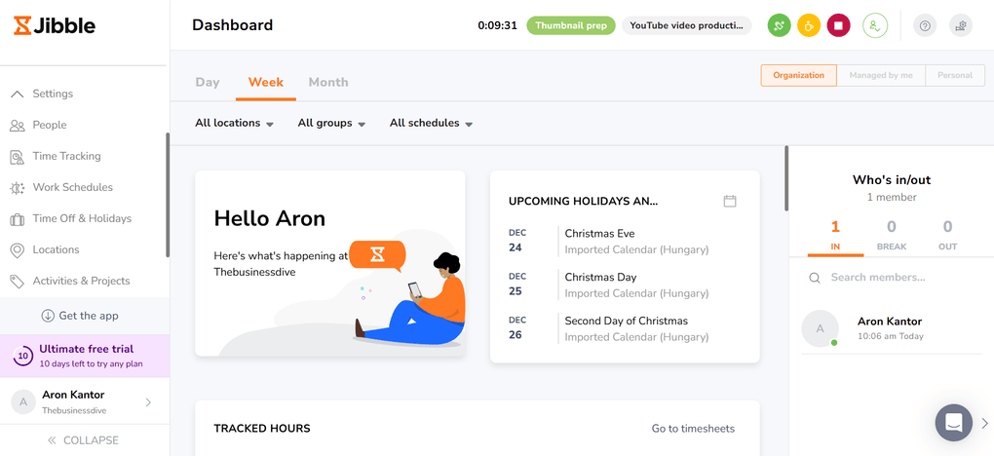This screenshot has width=994, height=456.
Task: Select the Personal view toggle
Action: click(955, 75)
